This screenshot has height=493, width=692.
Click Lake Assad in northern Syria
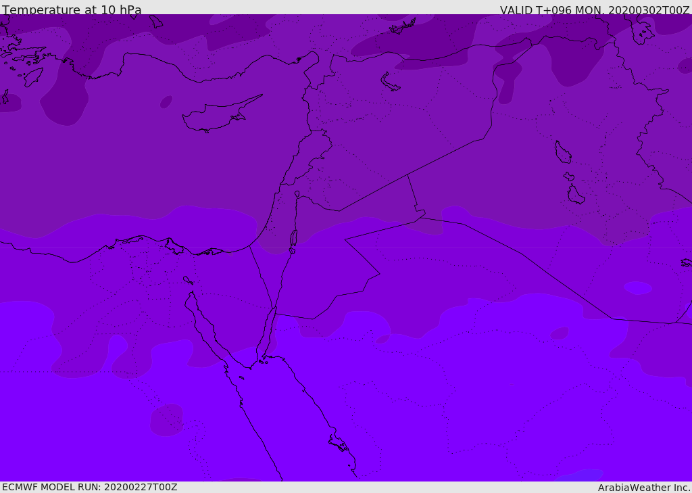click(390, 82)
